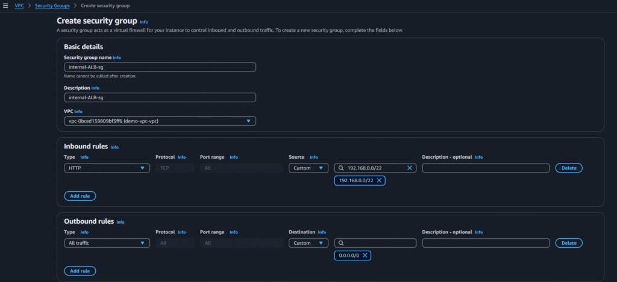Delete the inbound HTTP rule
Screen dimensions: 617x282
[x=569, y=168]
